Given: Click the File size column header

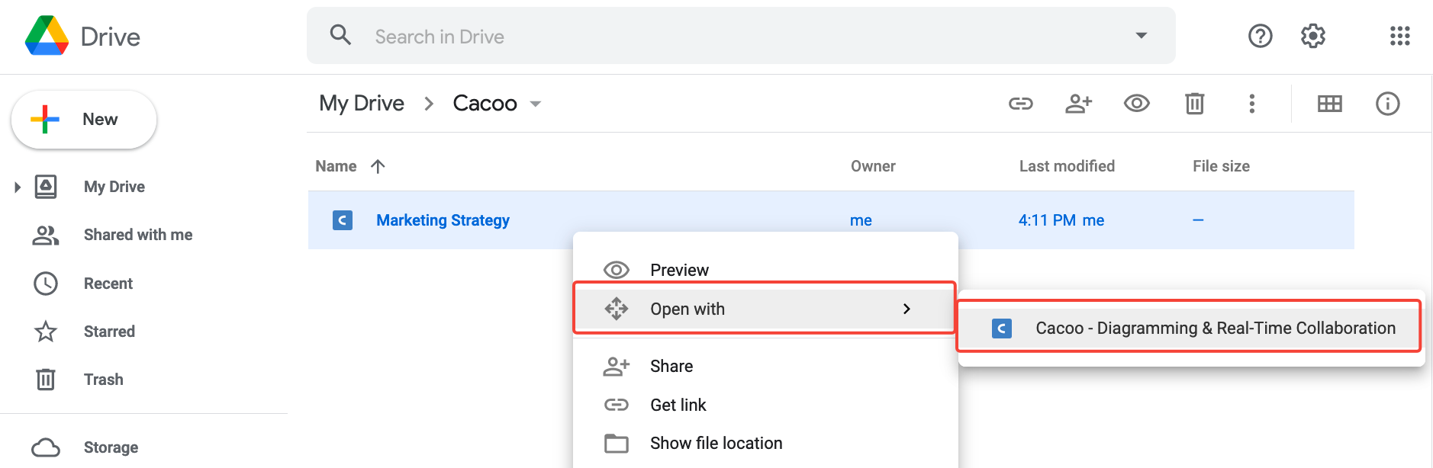Looking at the screenshot, I should point(1221,166).
